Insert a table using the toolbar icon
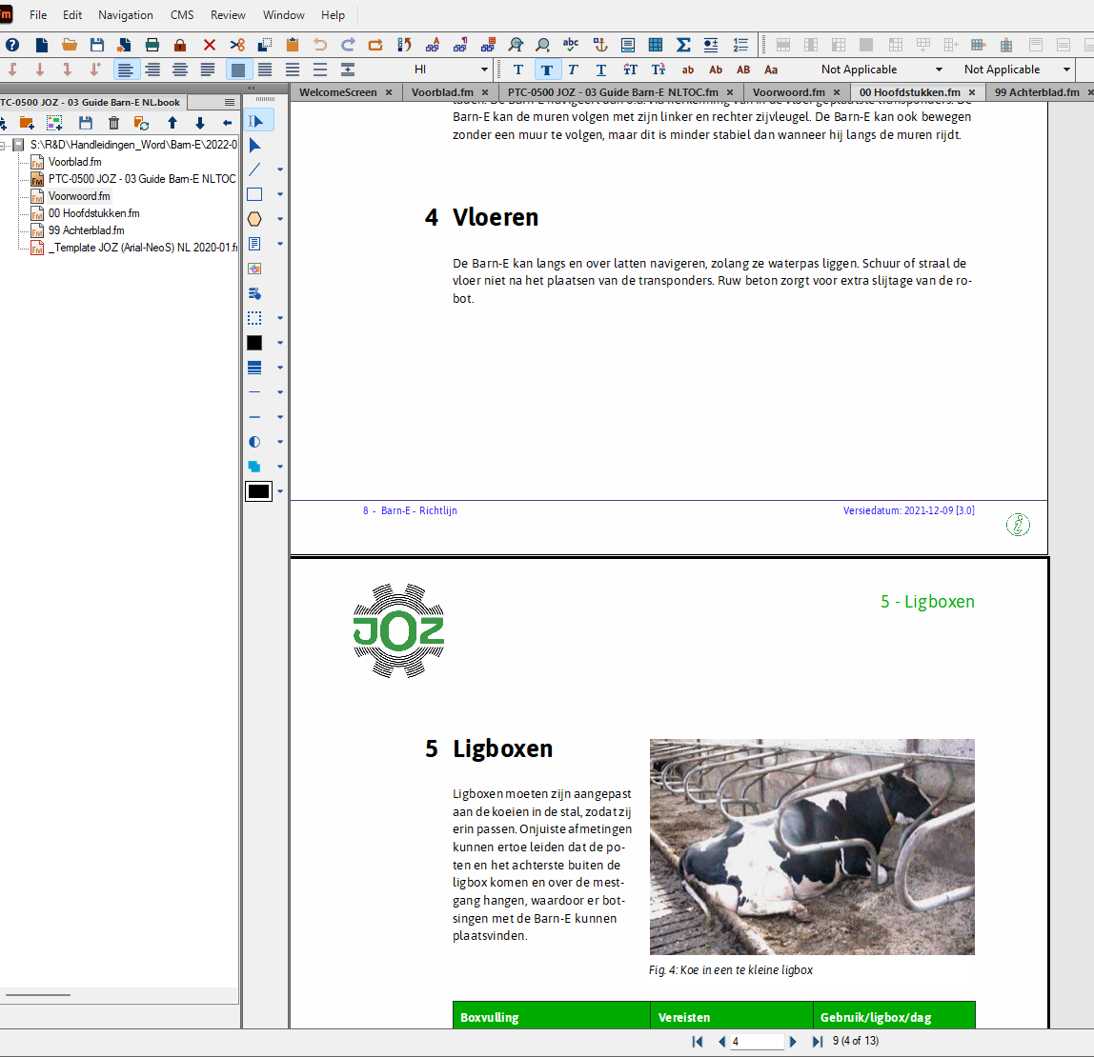Screen dimensions: 1094x1057 [655, 44]
